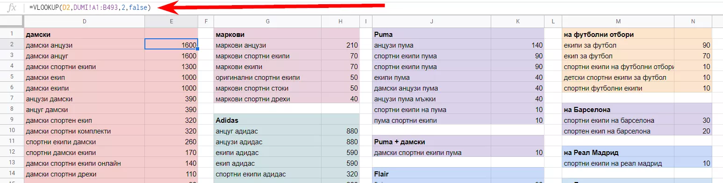This screenshot has width=723, height=183.
Task: Click cell 'спортни екипи на реал мадрид'
Action: [x=618, y=163]
